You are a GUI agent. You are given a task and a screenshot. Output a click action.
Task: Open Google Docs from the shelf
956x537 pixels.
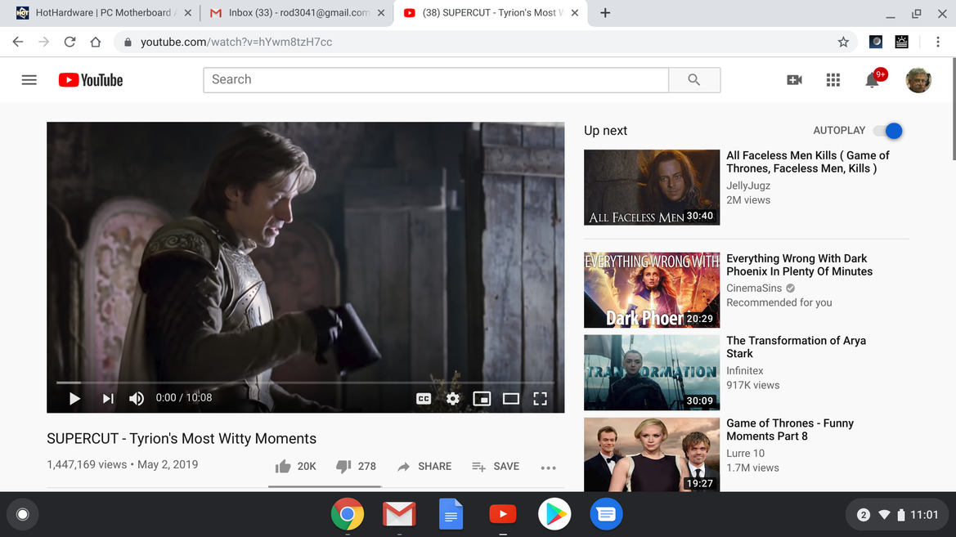(451, 514)
